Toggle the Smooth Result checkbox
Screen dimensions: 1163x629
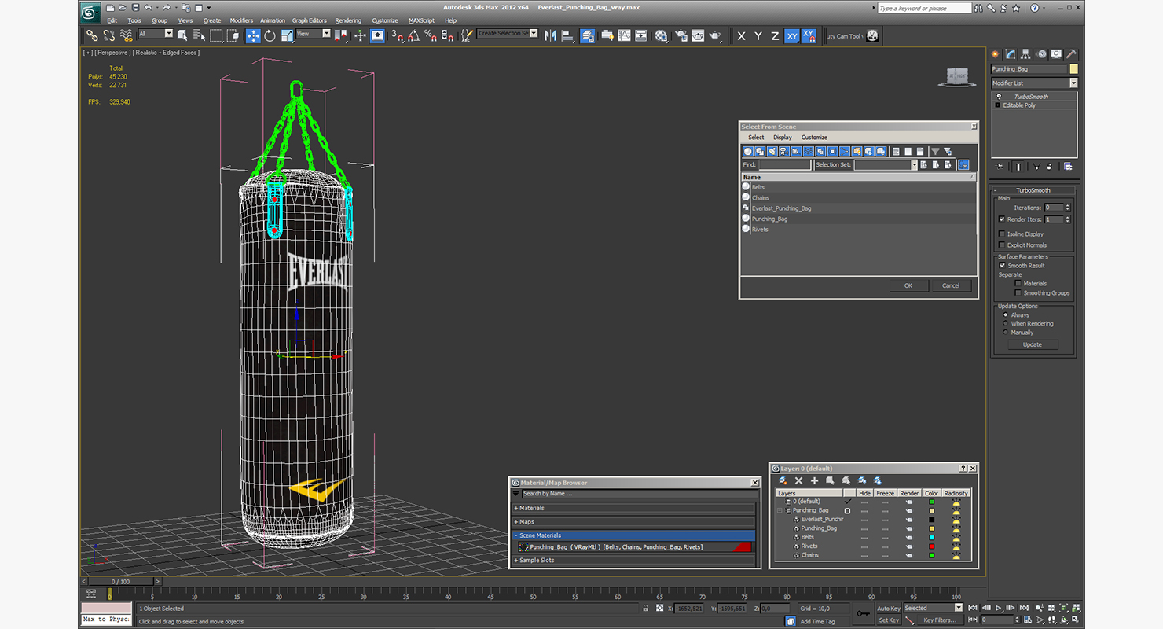coord(1002,266)
